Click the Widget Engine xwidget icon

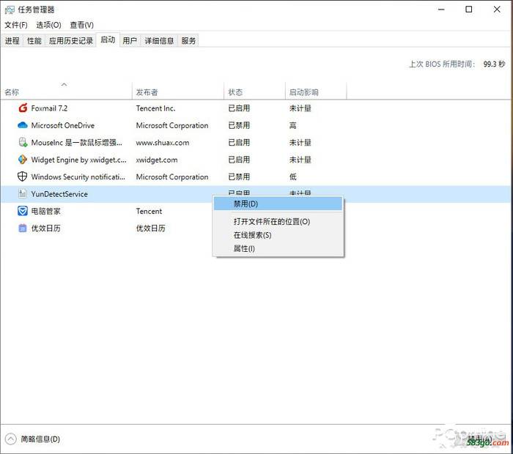[x=23, y=160]
